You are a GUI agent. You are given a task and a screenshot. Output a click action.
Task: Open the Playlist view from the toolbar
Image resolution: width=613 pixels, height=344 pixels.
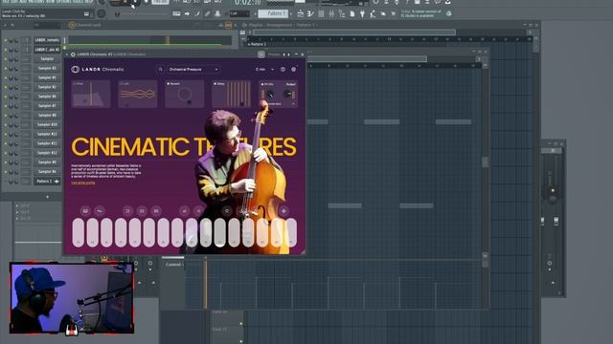click(x=300, y=13)
